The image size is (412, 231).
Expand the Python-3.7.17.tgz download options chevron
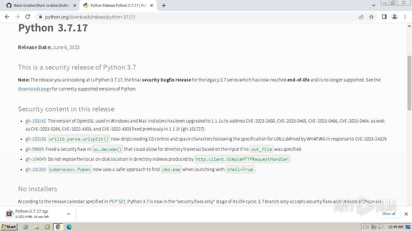click(x=68, y=214)
